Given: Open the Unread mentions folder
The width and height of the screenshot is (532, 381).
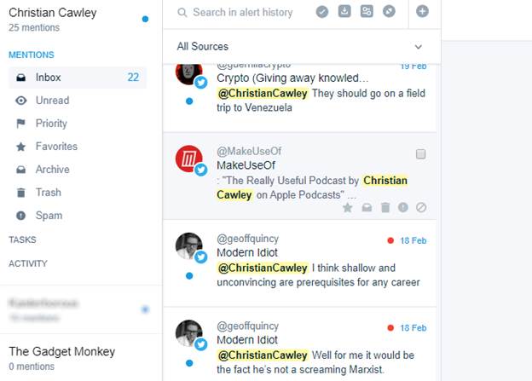Looking at the screenshot, I should point(78,101).
